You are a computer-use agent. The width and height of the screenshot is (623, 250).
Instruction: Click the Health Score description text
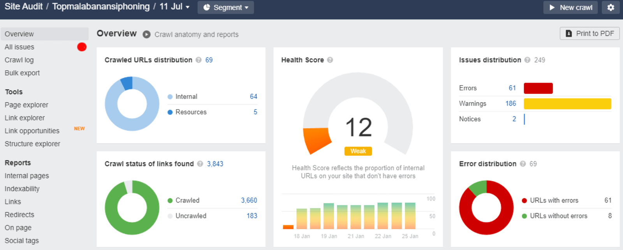tap(358, 172)
